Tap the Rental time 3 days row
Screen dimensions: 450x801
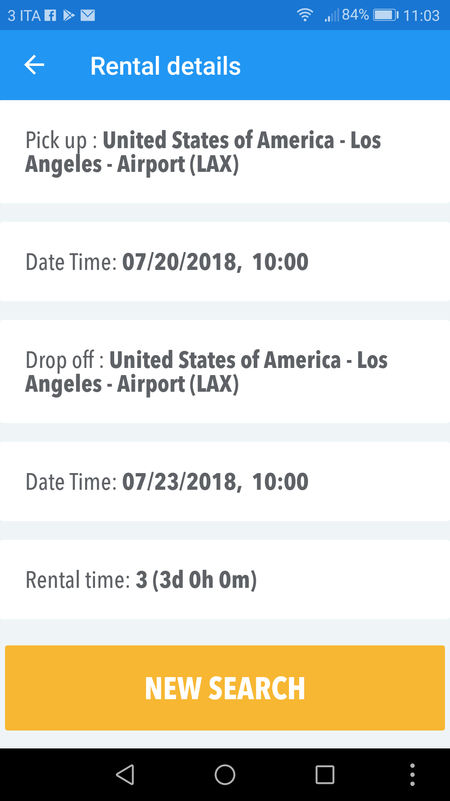tap(225, 579)
